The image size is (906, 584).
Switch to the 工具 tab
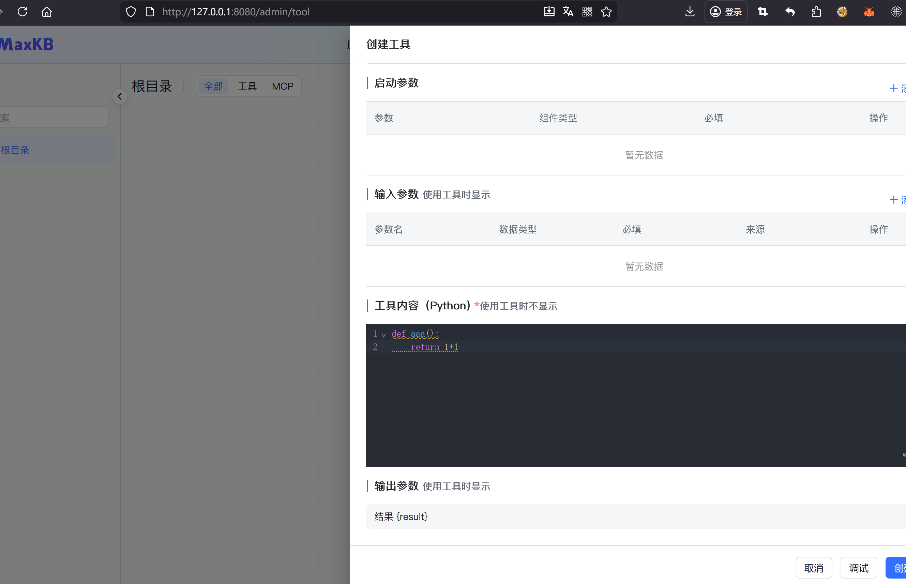tap(247, 87)
